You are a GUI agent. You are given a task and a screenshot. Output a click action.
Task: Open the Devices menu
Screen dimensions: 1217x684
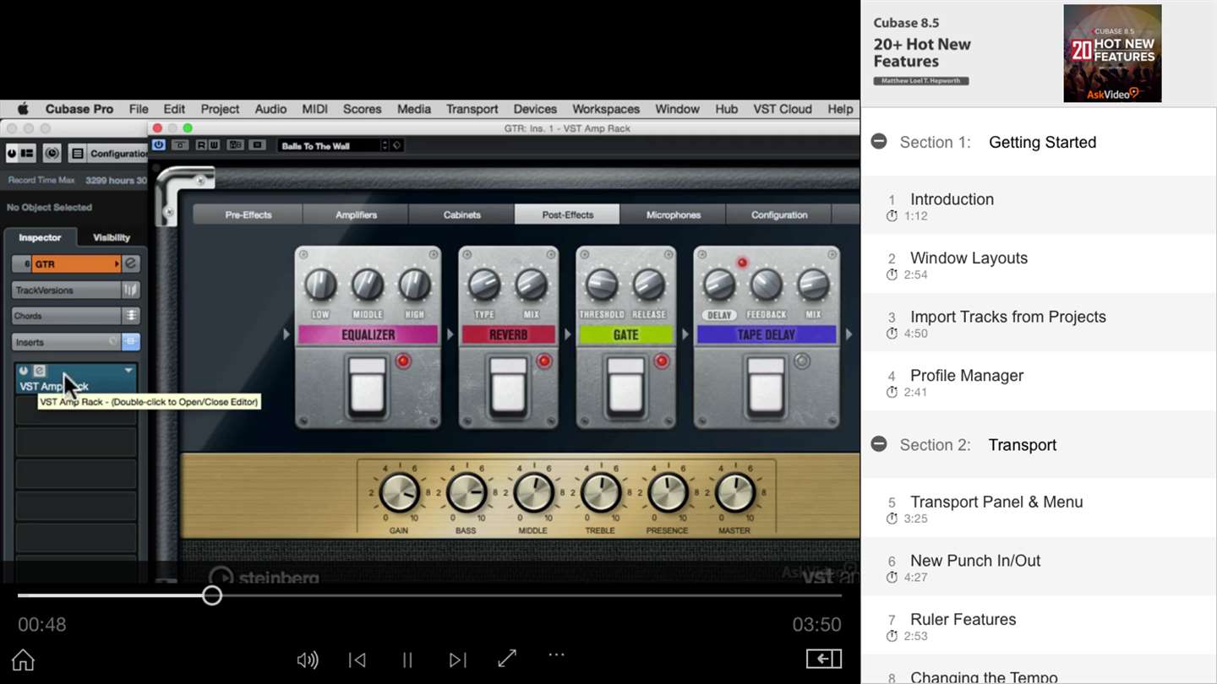(x=535, y=109)
